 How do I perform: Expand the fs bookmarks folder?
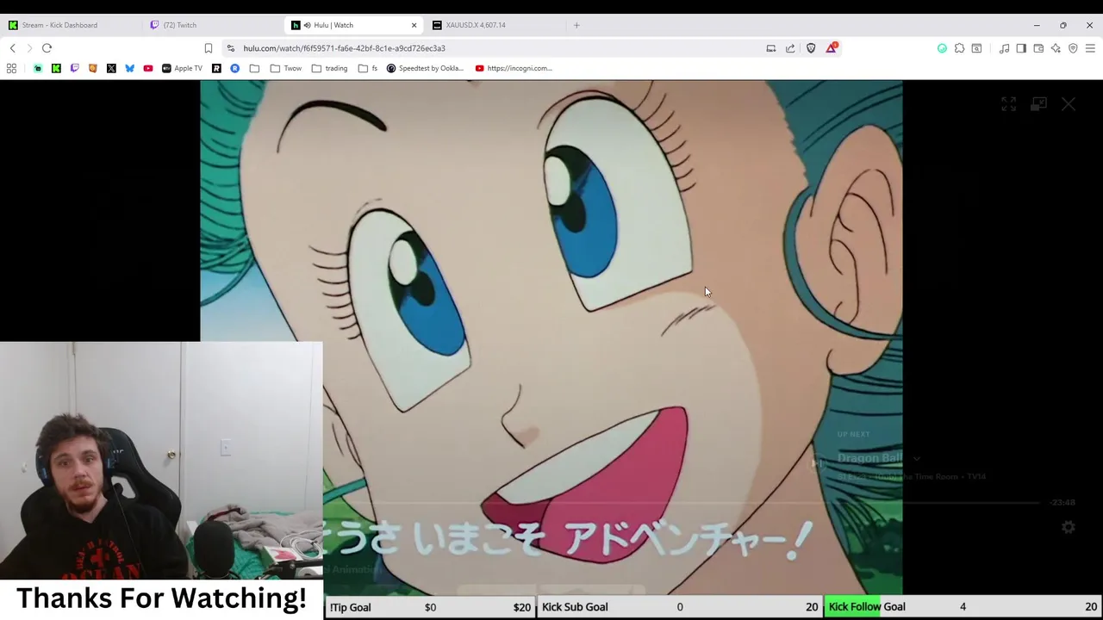(368, 68)
